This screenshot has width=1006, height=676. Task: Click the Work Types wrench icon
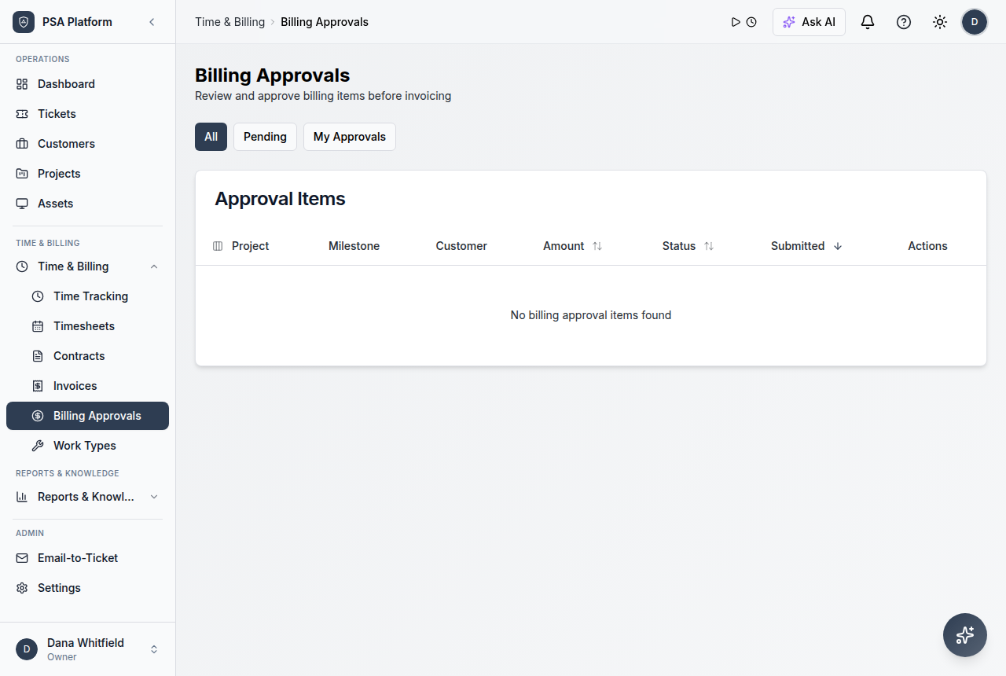click(38, 446)
